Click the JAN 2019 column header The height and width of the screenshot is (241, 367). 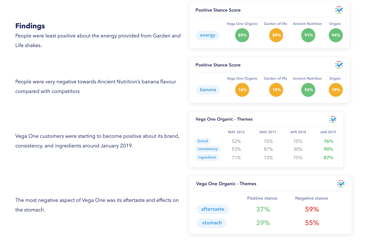(328, 132)
